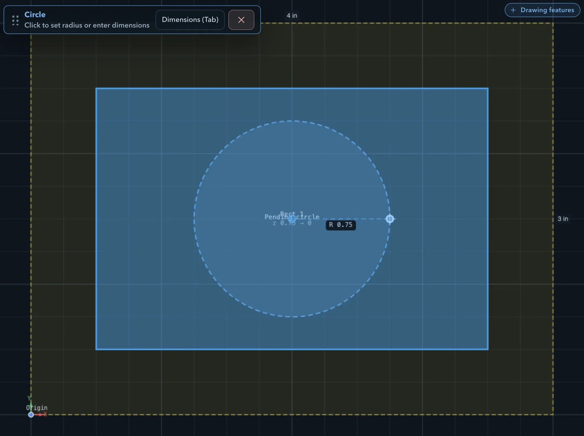Click the 'Click to set radius' hint text

point(87,25)
